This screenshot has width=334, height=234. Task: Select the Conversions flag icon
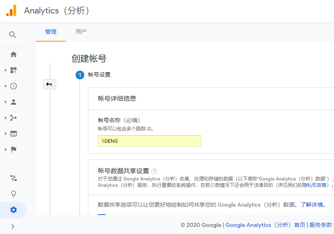(13, 150)
